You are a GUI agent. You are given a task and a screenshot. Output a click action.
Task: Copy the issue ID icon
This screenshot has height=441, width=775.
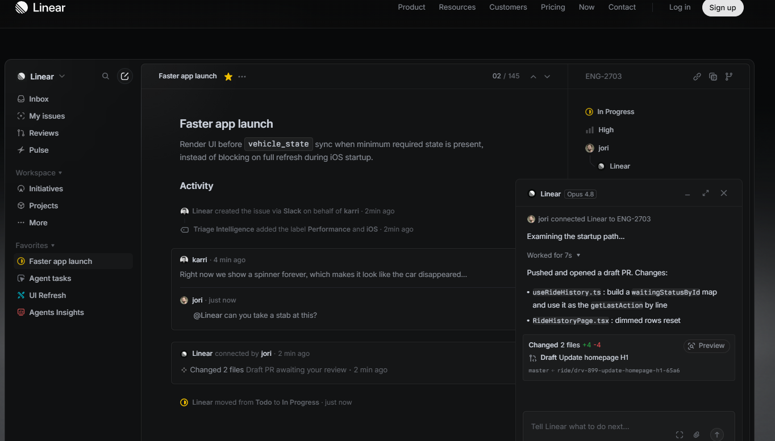point(713,77)
